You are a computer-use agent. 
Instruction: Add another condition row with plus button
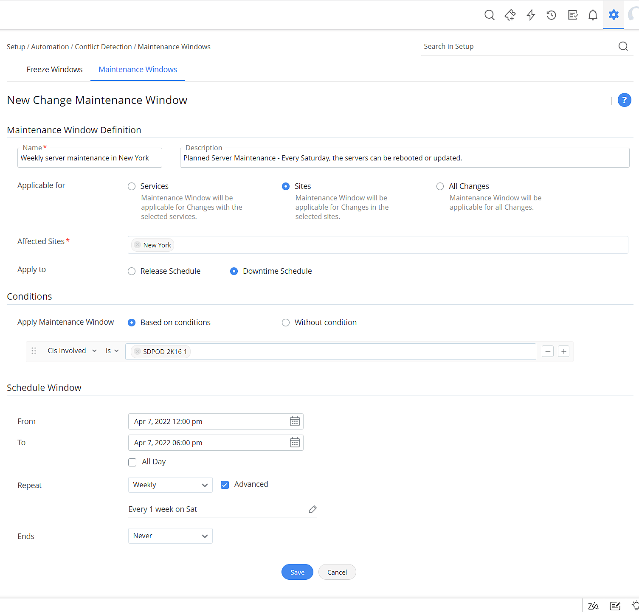tap(563, 351)
